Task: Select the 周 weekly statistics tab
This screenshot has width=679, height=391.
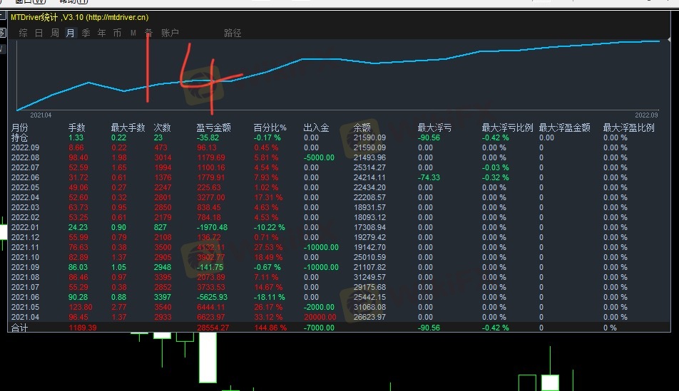Action: point(55,33)
